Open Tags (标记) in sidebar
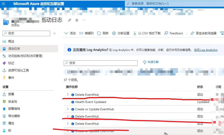Screen dimensions: 224x135 click(11, 63)
